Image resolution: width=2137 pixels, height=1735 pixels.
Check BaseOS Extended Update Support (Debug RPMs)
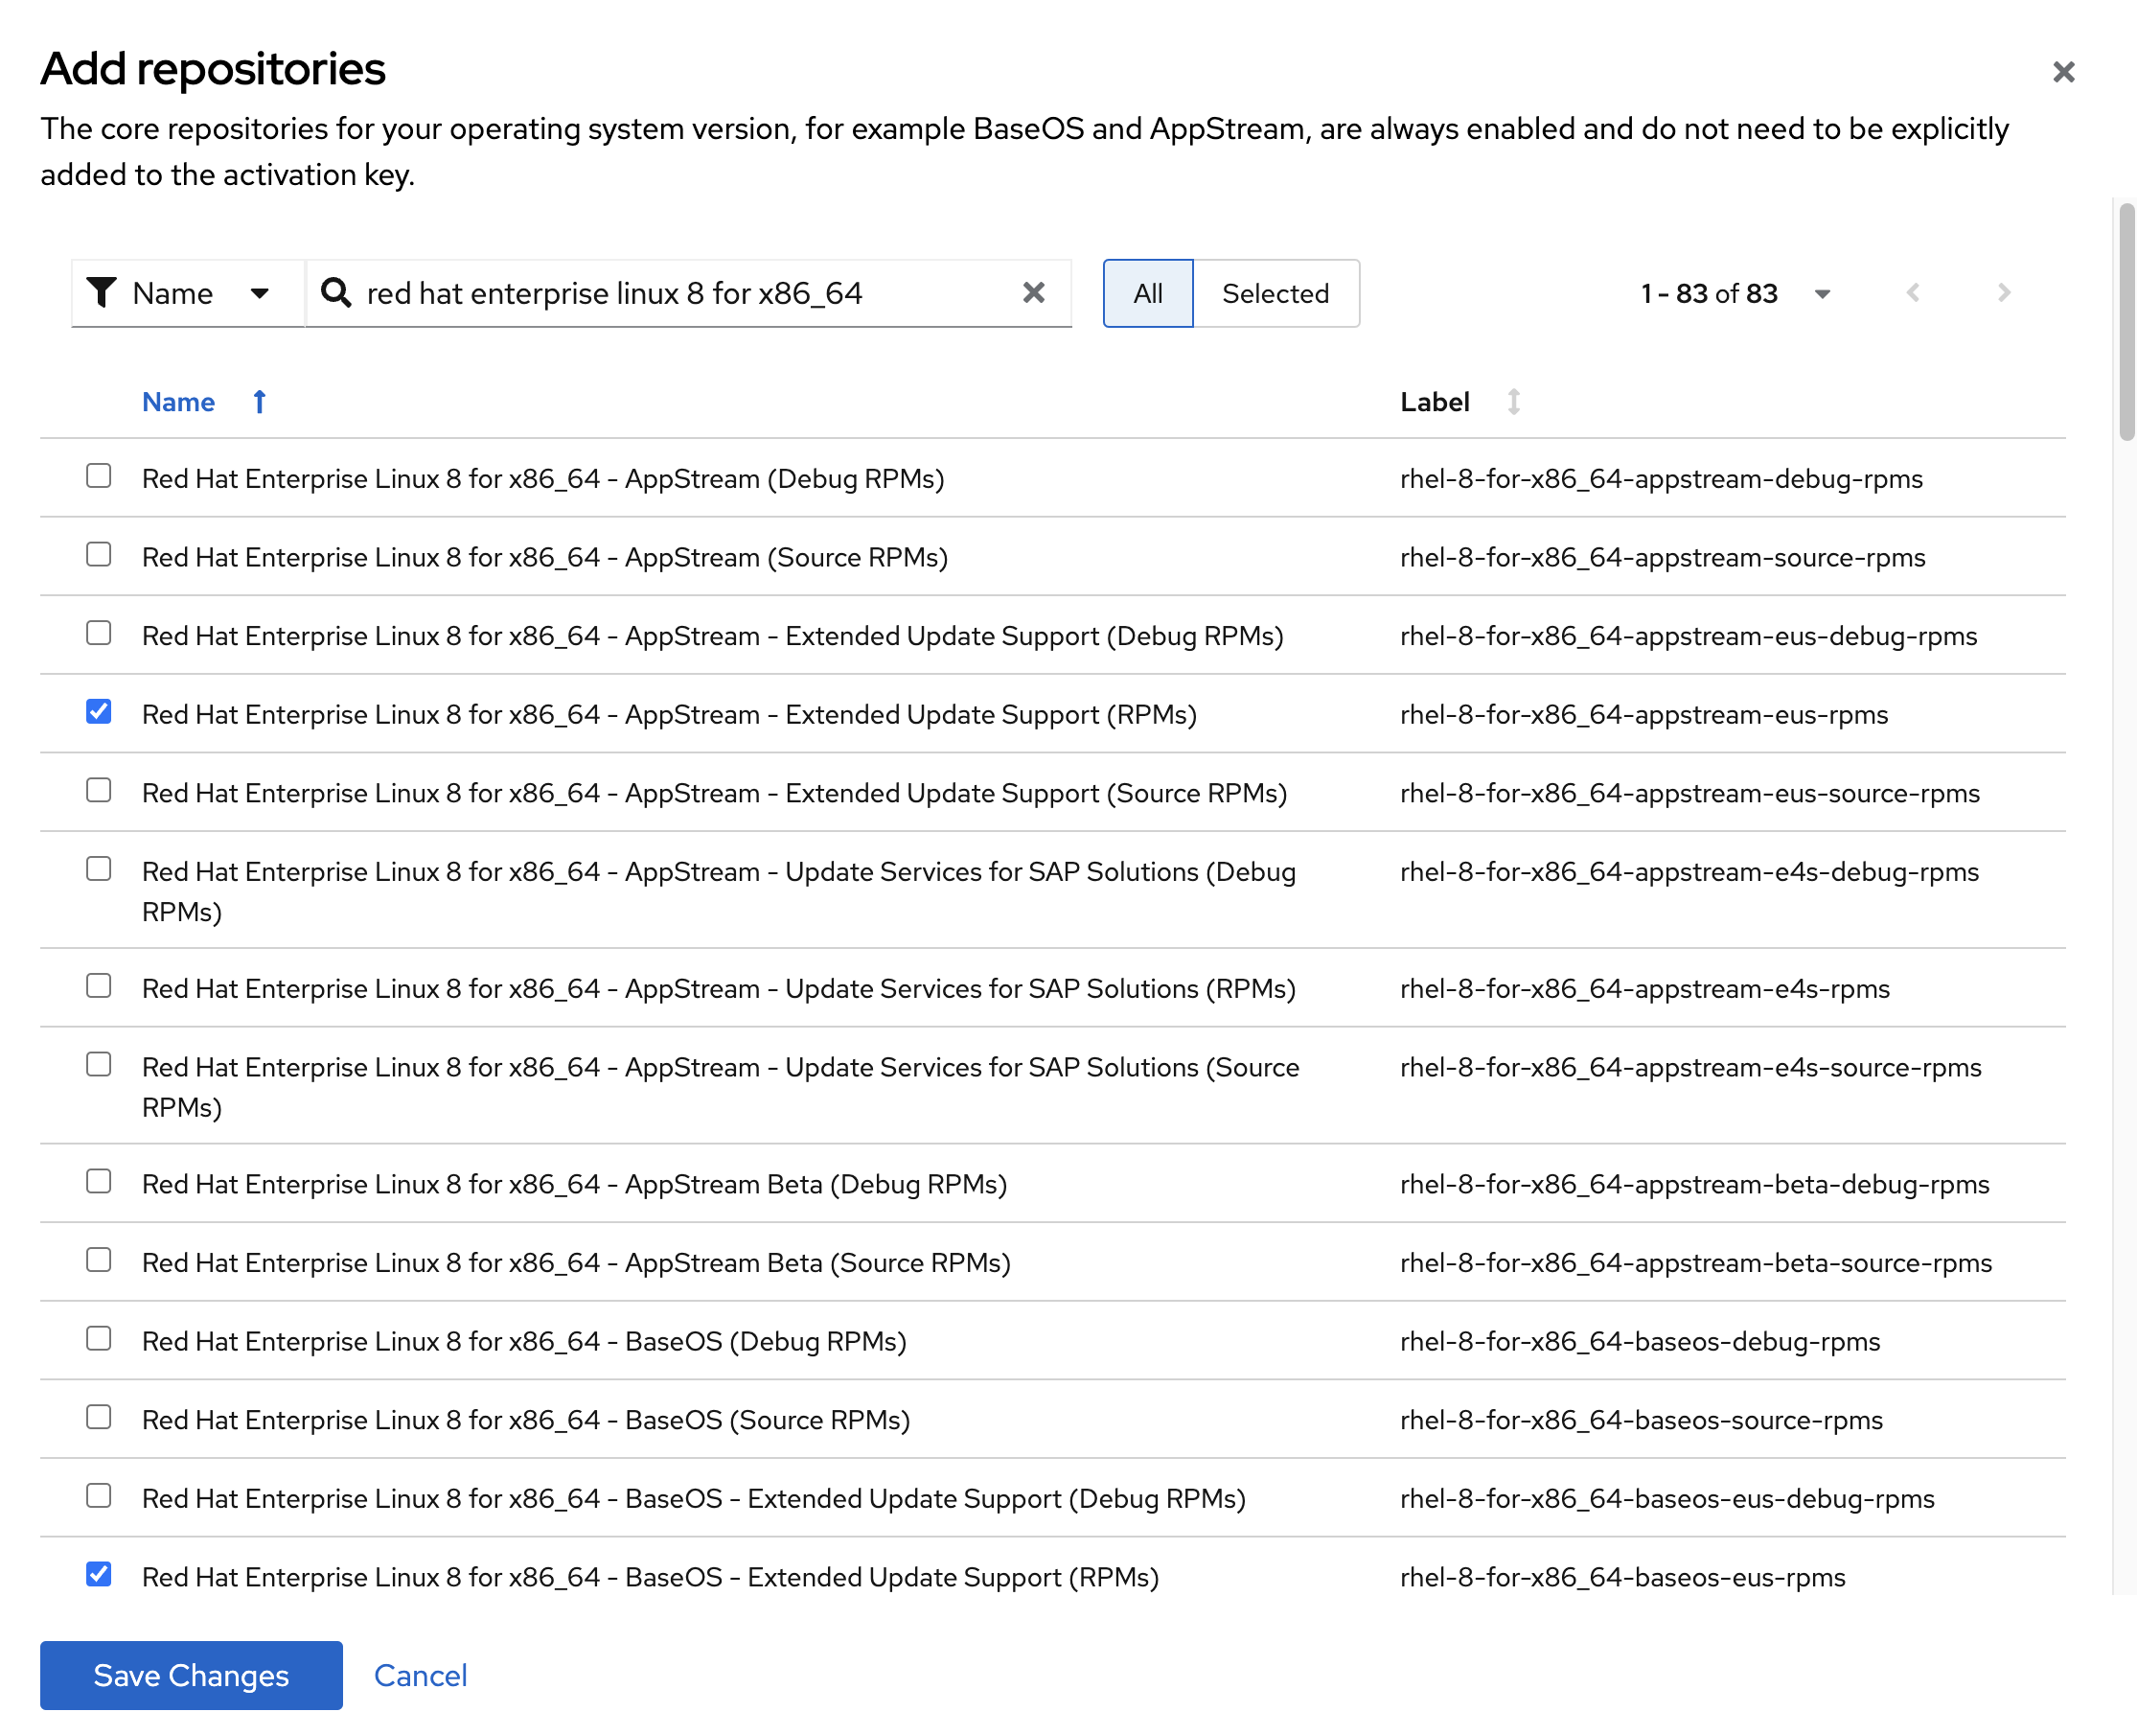[99, 1496]
